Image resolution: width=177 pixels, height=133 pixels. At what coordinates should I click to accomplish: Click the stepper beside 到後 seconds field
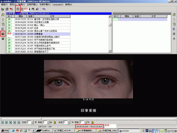pyautogui.click(x=48, y=122)
